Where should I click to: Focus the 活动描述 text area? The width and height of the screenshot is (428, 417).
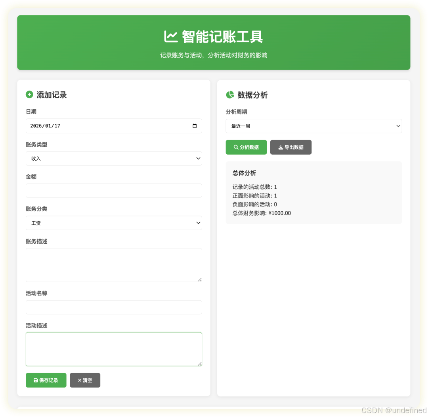coord(114,349)
